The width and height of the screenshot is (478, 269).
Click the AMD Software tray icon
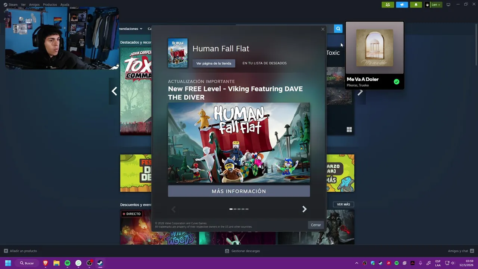point(389,263)
